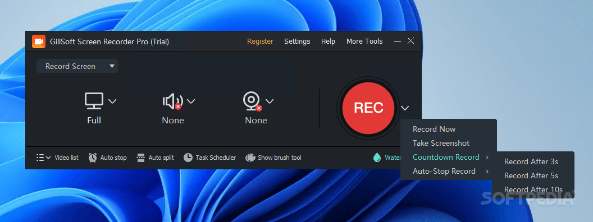Click the watermark droplet icon

(377, 158)
